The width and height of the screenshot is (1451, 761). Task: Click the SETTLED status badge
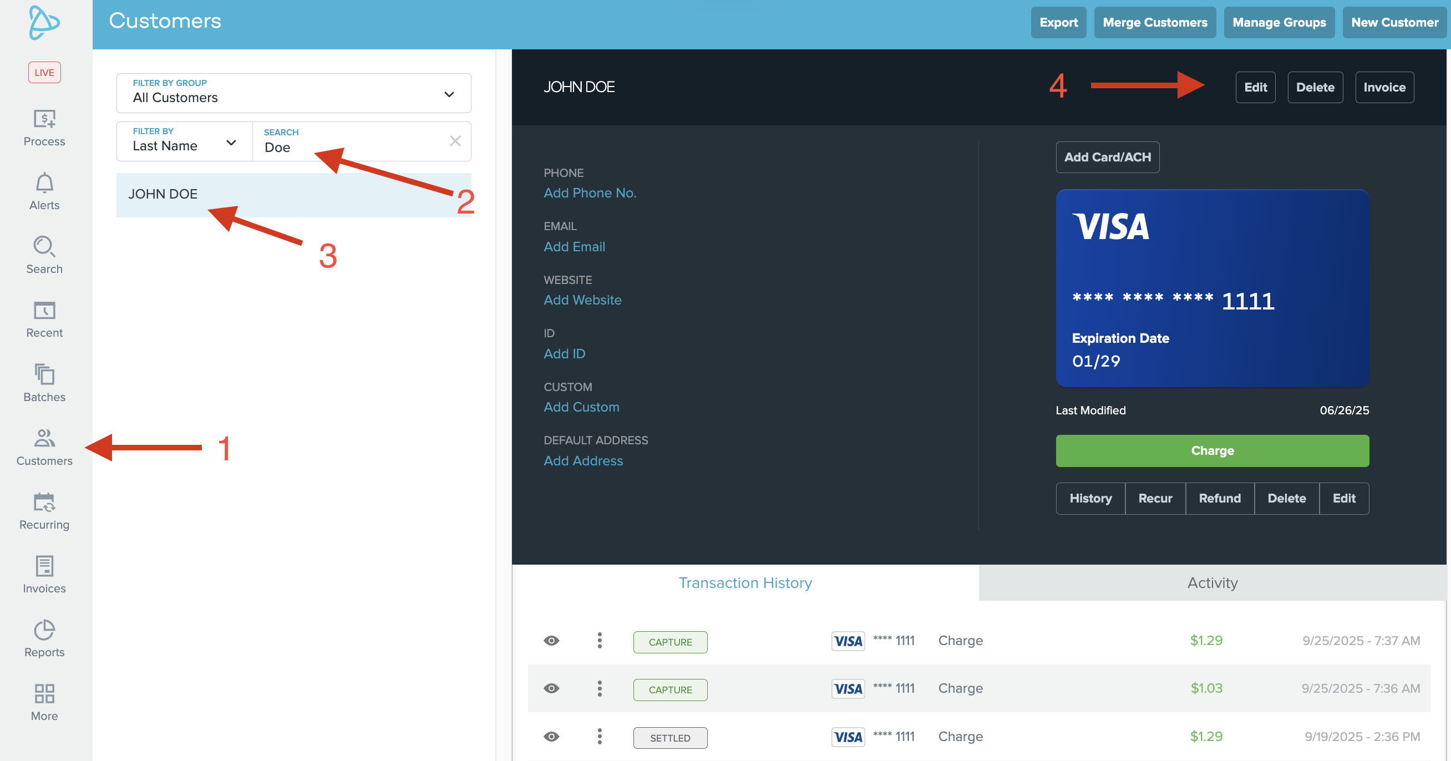point(670,737)
